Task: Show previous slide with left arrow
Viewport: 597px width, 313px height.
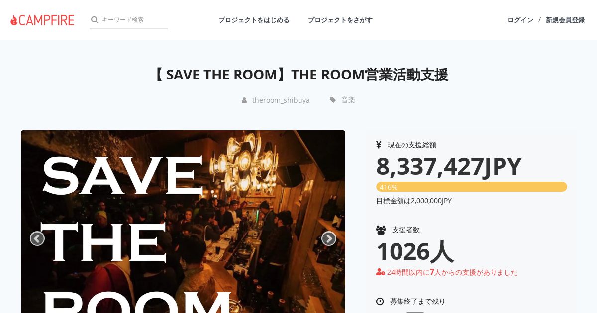Action: coord(37,238)
